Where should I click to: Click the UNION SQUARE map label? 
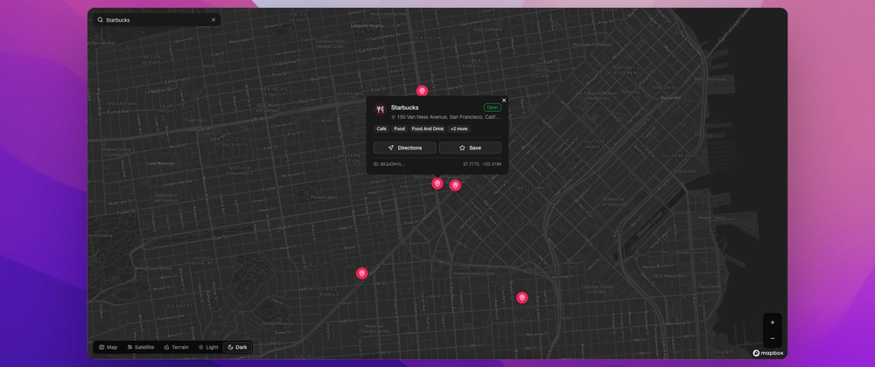[x=540, y=73]
